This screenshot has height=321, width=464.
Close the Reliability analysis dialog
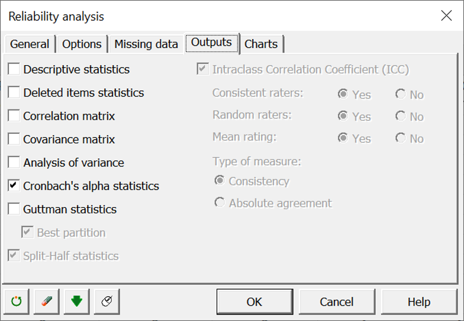click(446, 16)
